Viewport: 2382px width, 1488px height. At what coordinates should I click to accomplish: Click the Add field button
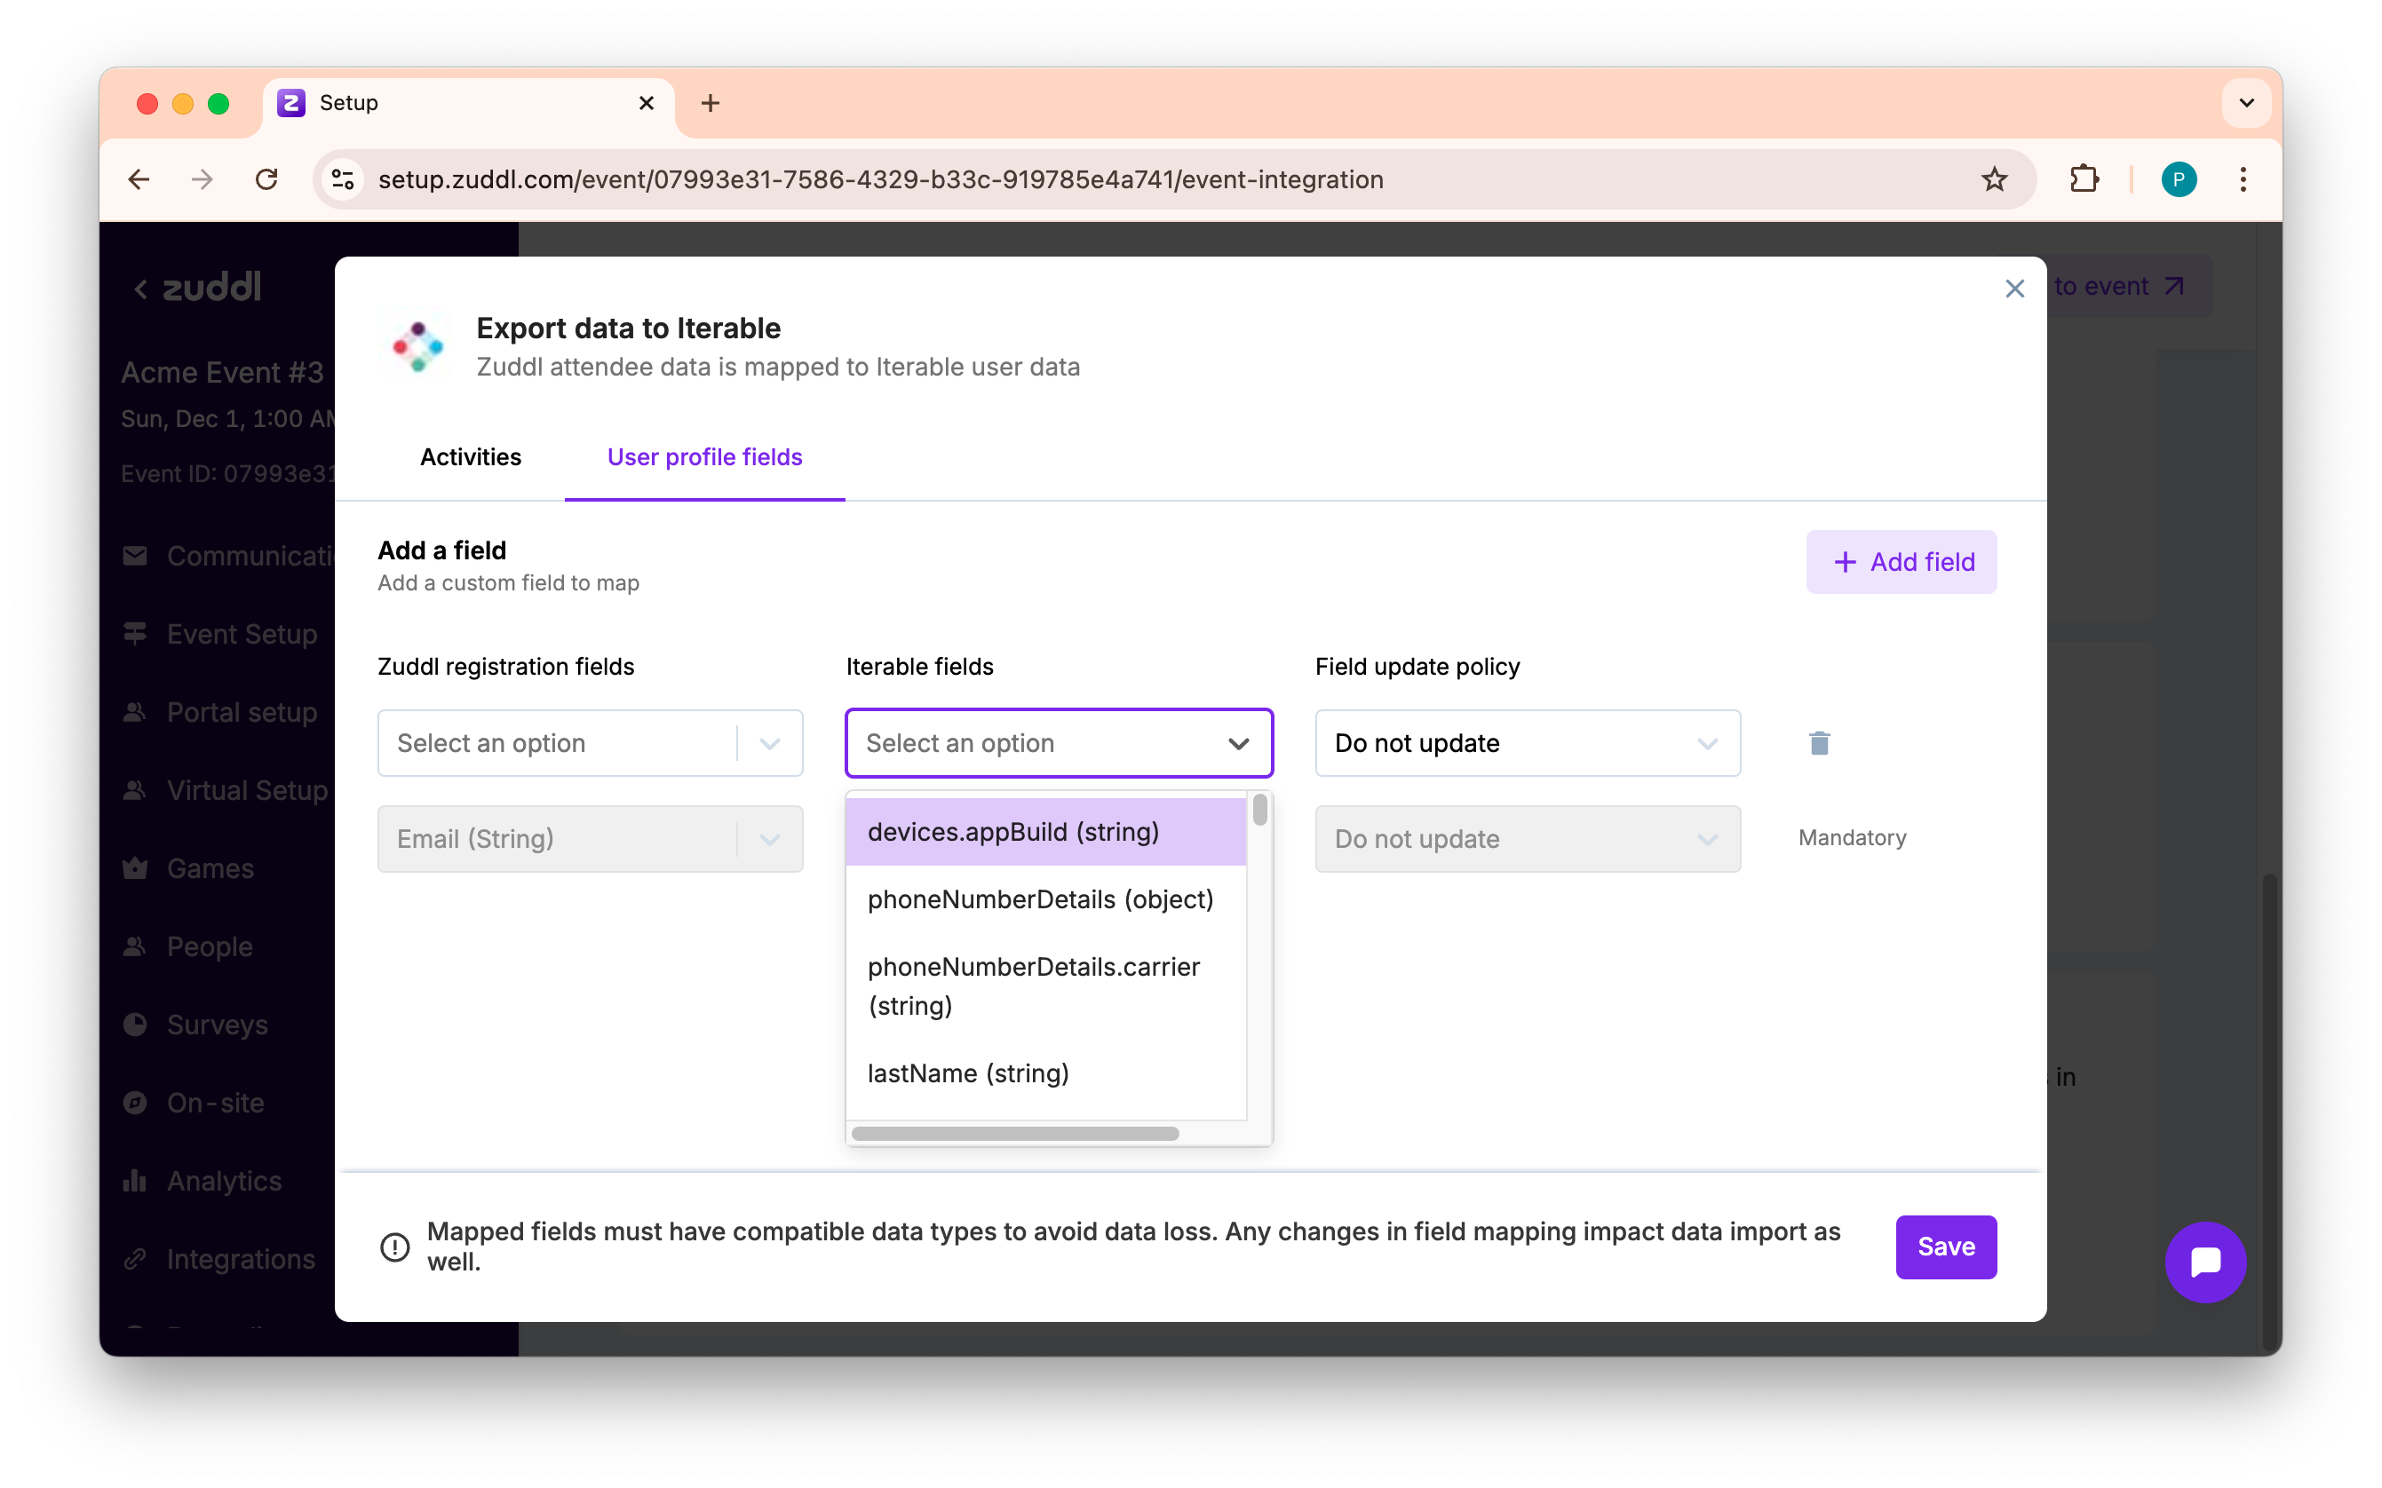[1901, 562]
